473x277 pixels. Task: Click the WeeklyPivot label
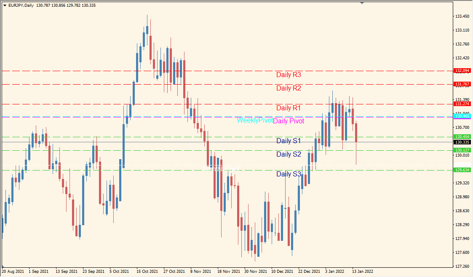(x=254, y=120)
